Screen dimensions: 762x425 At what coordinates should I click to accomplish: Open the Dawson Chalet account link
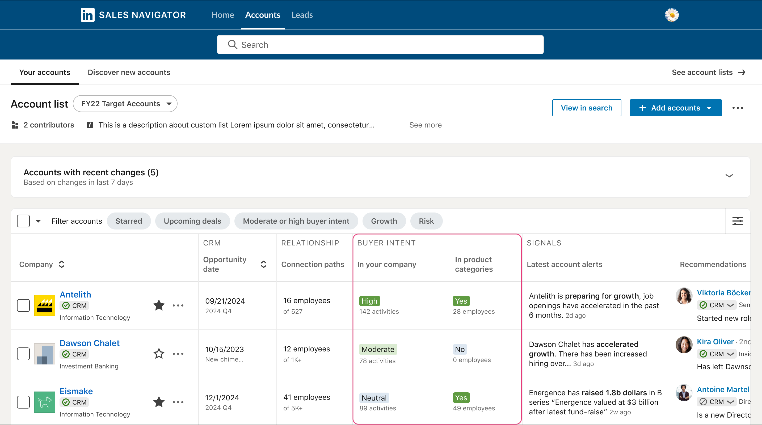click(90, 343)
